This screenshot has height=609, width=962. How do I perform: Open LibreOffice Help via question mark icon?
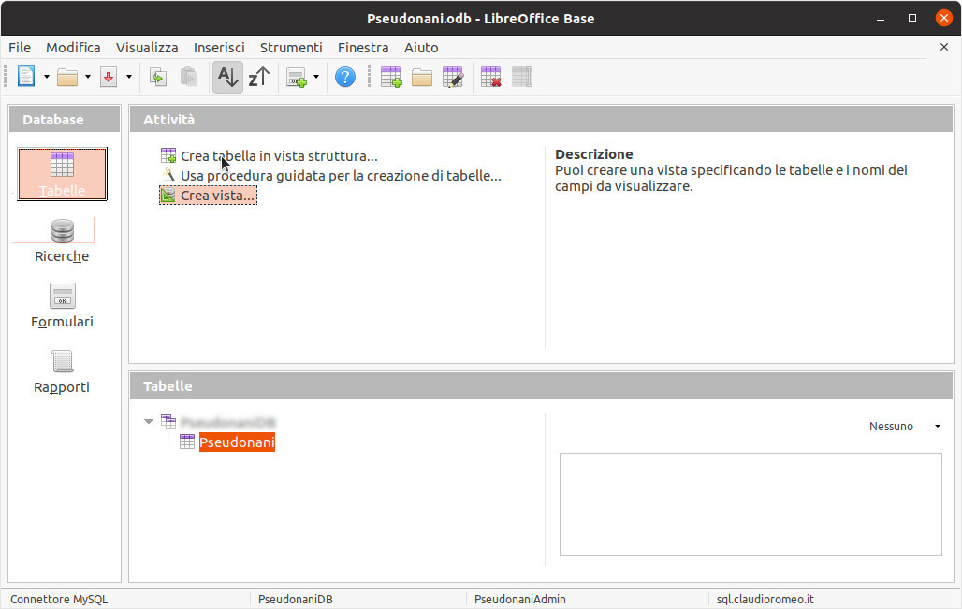345,78
